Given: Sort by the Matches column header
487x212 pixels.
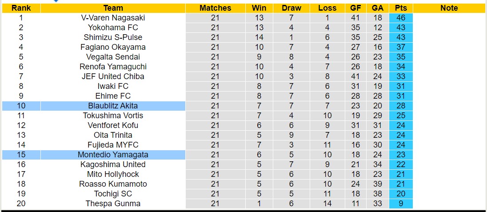Looking at the screenshot, I should [215, 8].
